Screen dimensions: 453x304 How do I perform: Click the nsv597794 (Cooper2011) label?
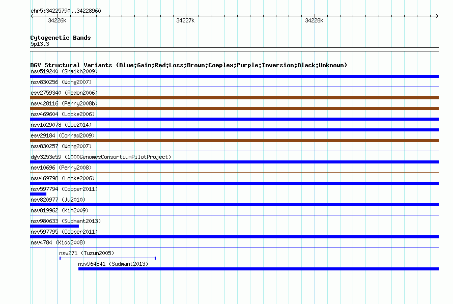tap(64, 189)
